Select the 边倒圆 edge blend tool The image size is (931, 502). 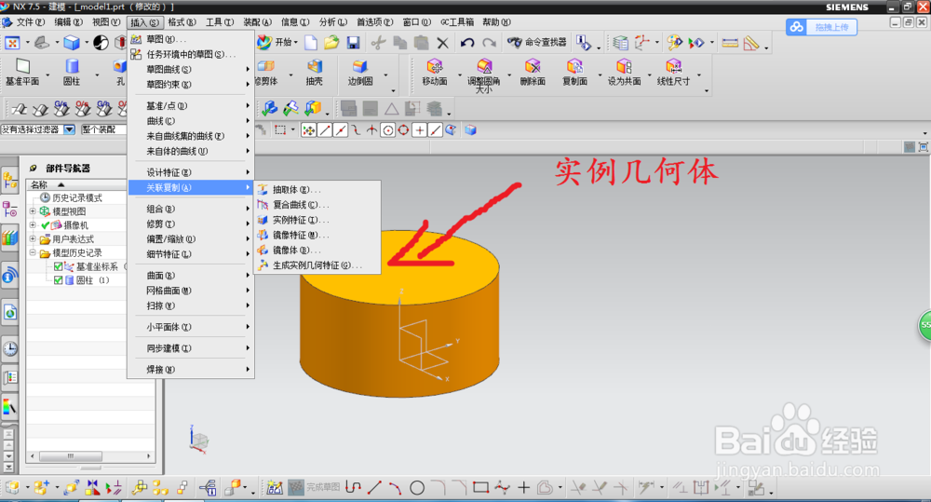pos(359,73)
